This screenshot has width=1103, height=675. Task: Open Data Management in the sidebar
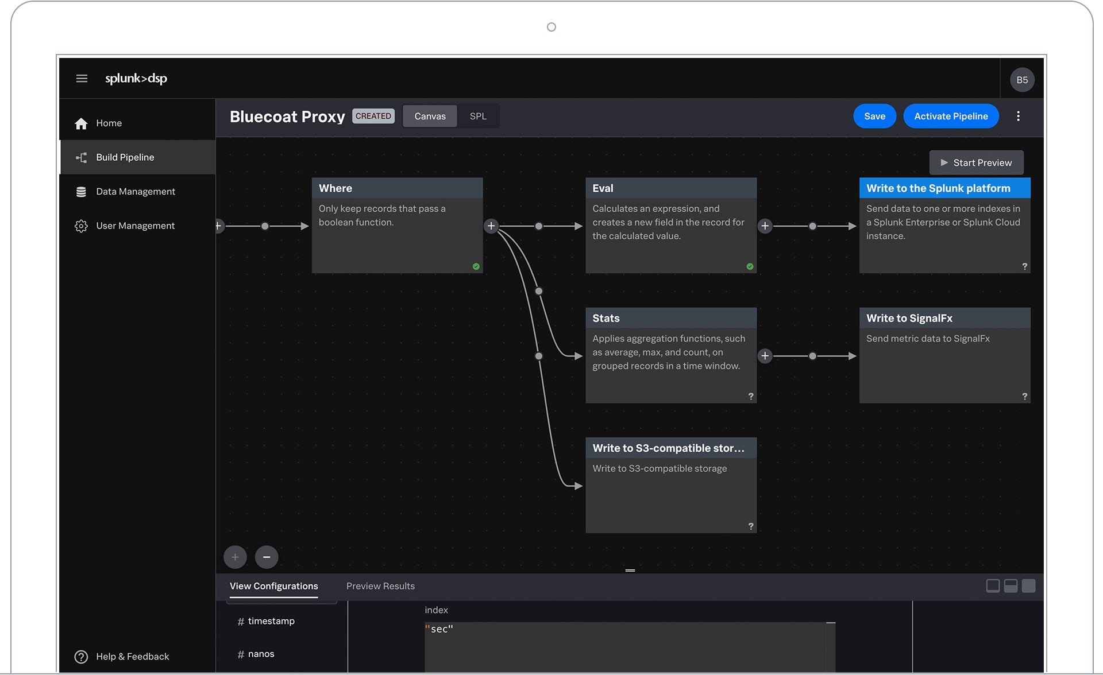pyautogui.click(x=137, y=192)
